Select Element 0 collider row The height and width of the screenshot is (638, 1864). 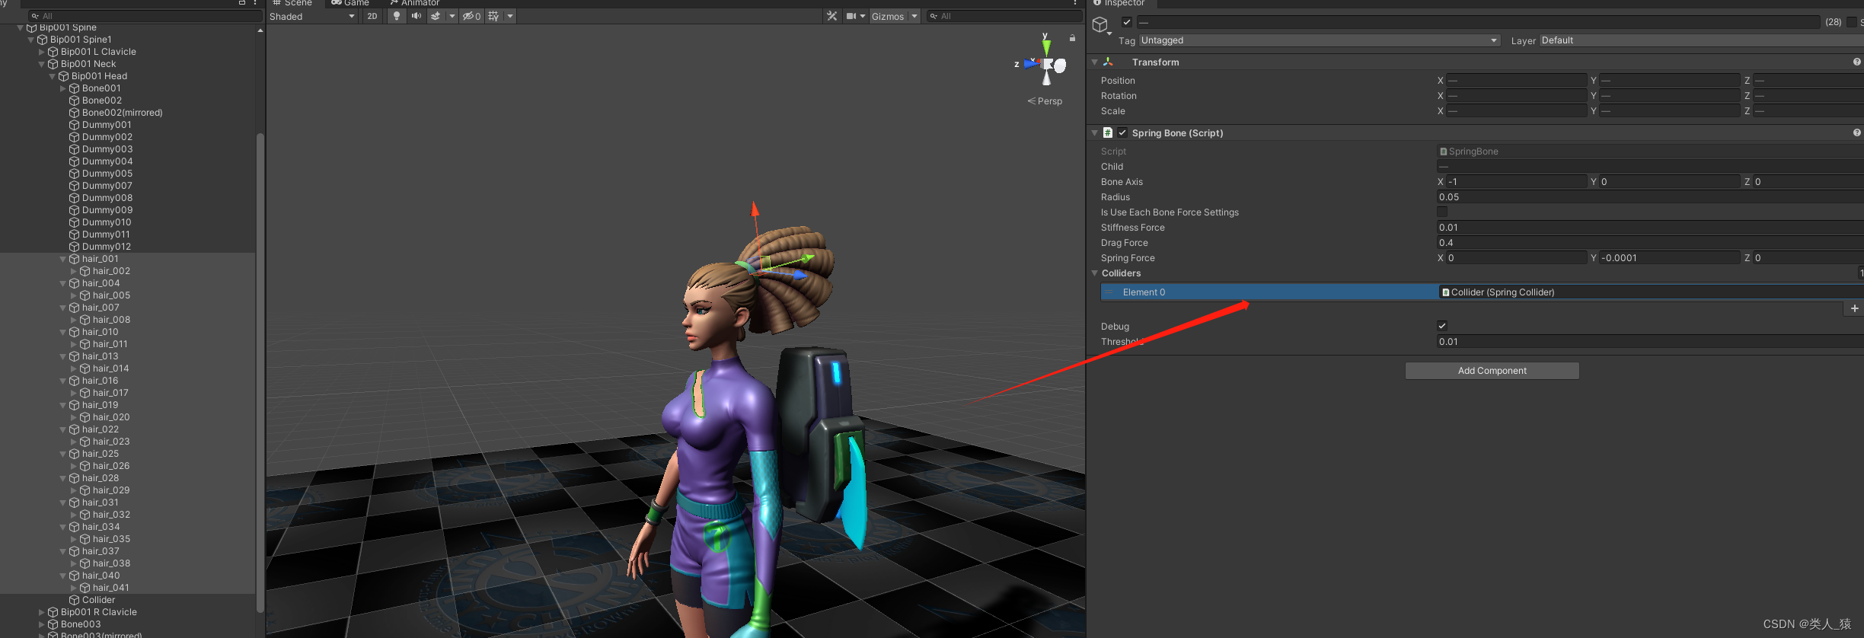click(1269, 292)
